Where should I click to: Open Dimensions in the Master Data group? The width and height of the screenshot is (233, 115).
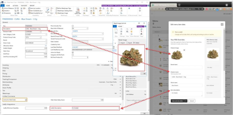6,13
